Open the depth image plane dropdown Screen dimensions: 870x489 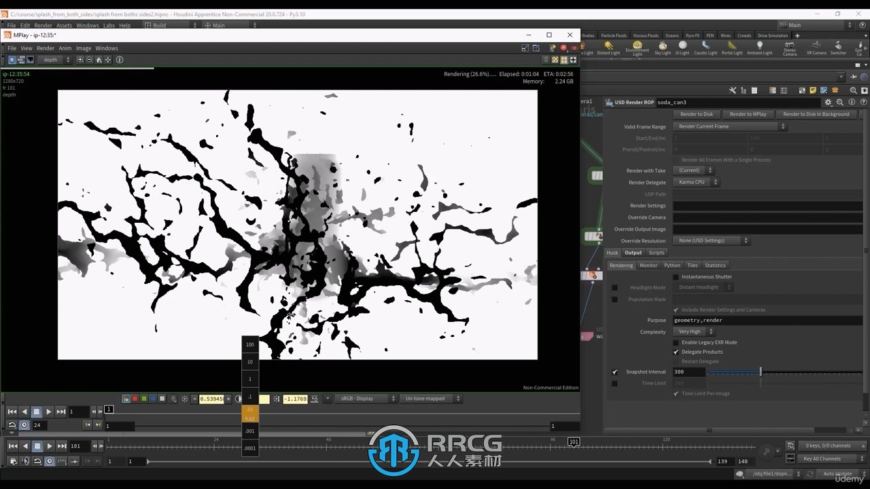point(54,60)
